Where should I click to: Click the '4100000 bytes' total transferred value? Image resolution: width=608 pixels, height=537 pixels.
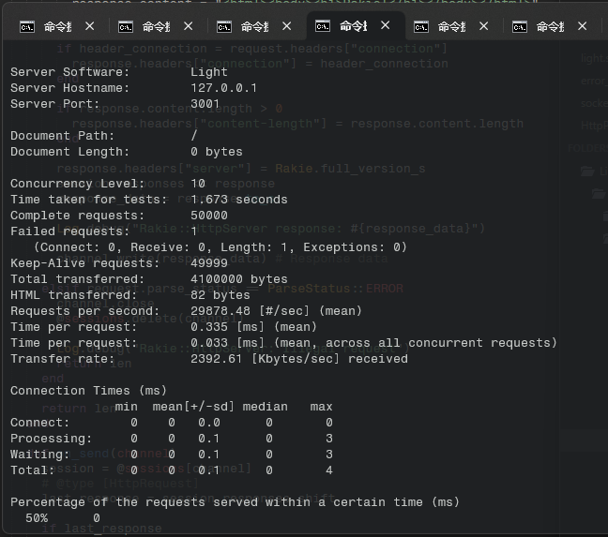[239, 279]
